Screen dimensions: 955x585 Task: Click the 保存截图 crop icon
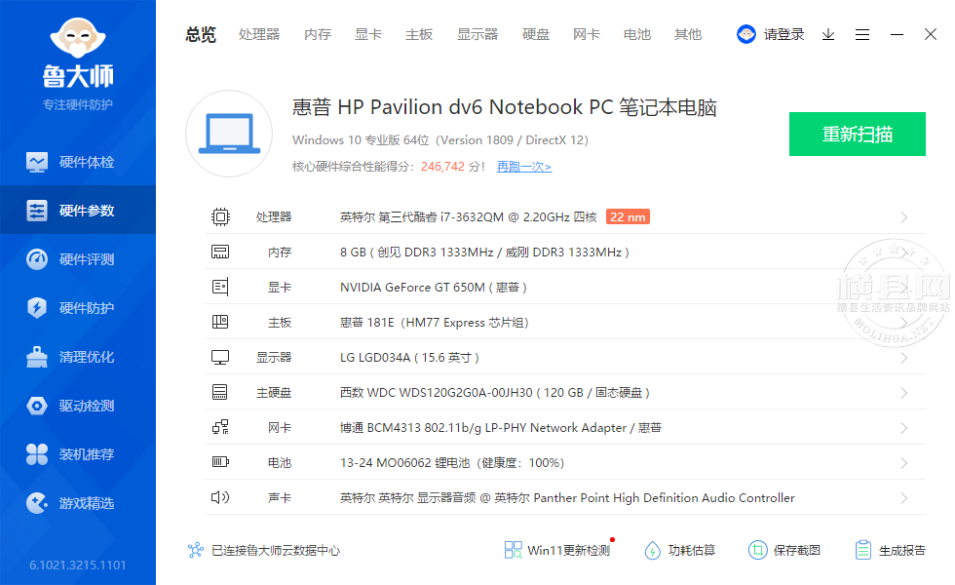[758, 550]
